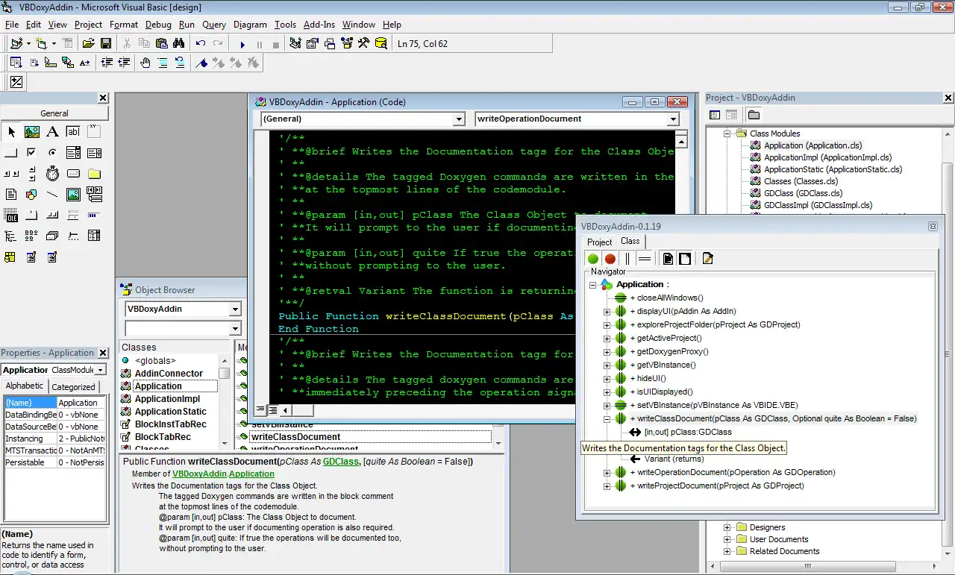Expand the Related Documents folder
This screenshot has width=955, height=575.
(x=727, y=551)
